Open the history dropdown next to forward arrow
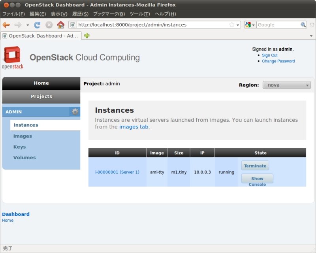316x253 pixels. pos(28,25)
